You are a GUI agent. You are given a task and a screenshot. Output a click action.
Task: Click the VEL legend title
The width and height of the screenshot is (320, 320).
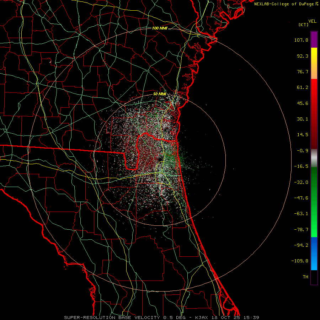[312, 21]
